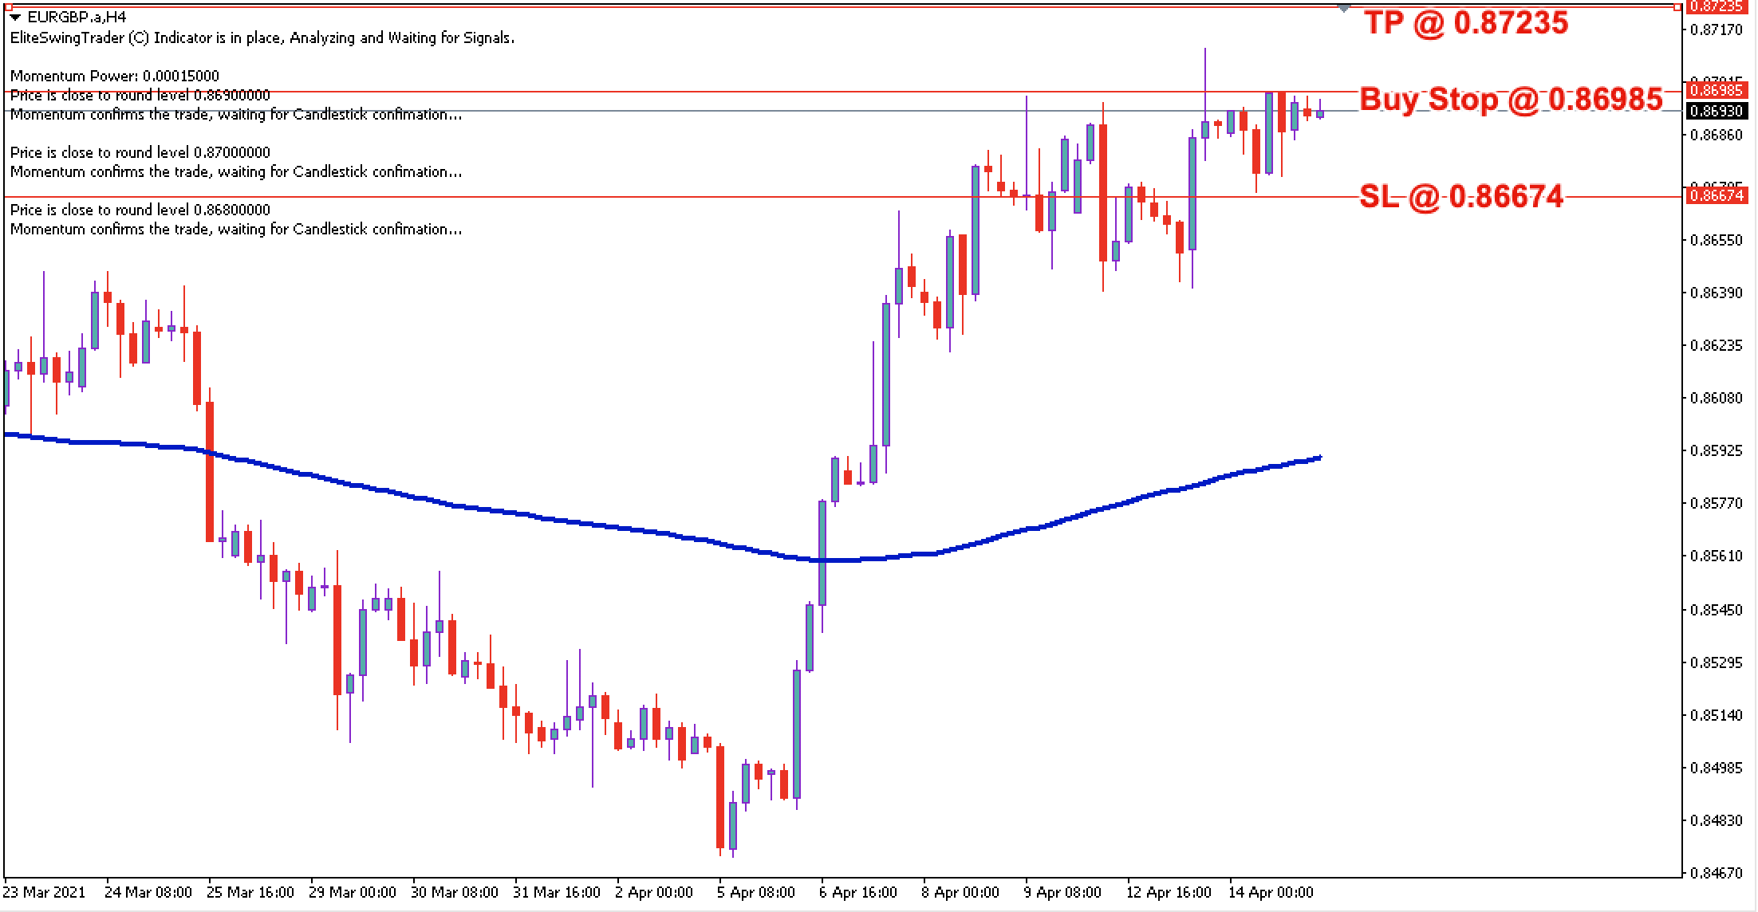Image resolution: width=1758 pixels, height=912 pixels.
Task: Click the round level 0.86800000 message
Action: (x=140, y=210)
